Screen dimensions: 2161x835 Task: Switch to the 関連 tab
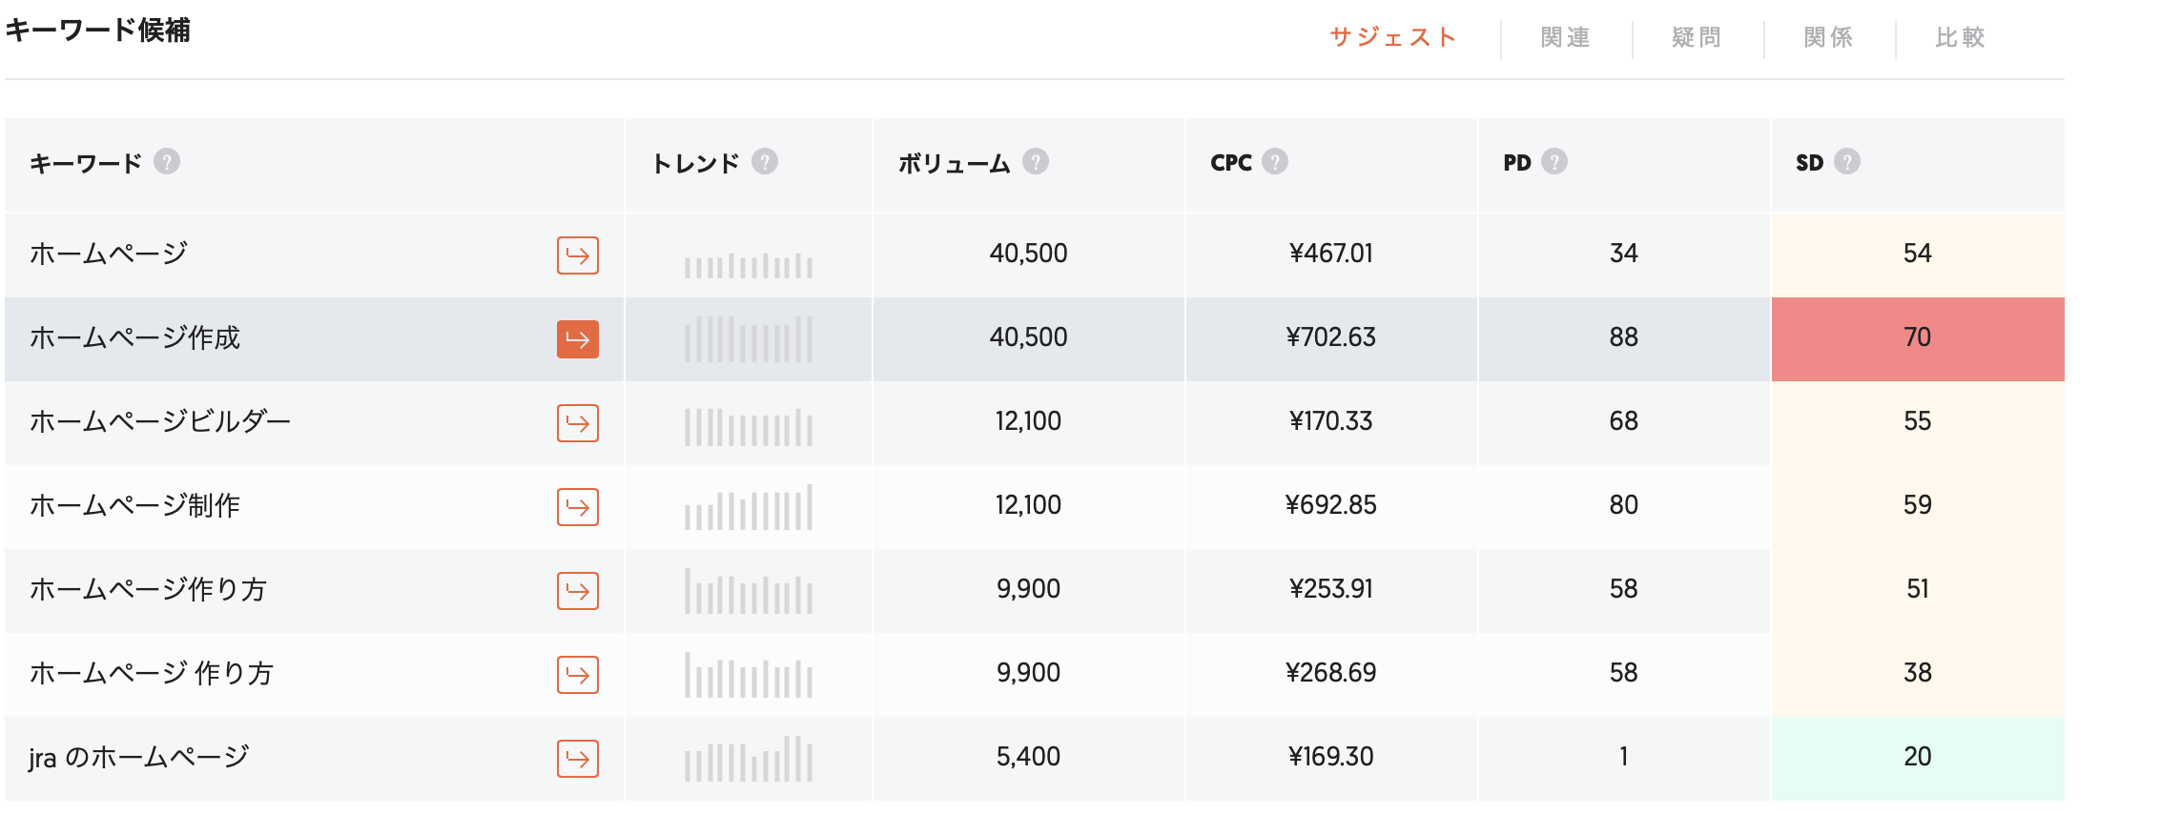1566,37
